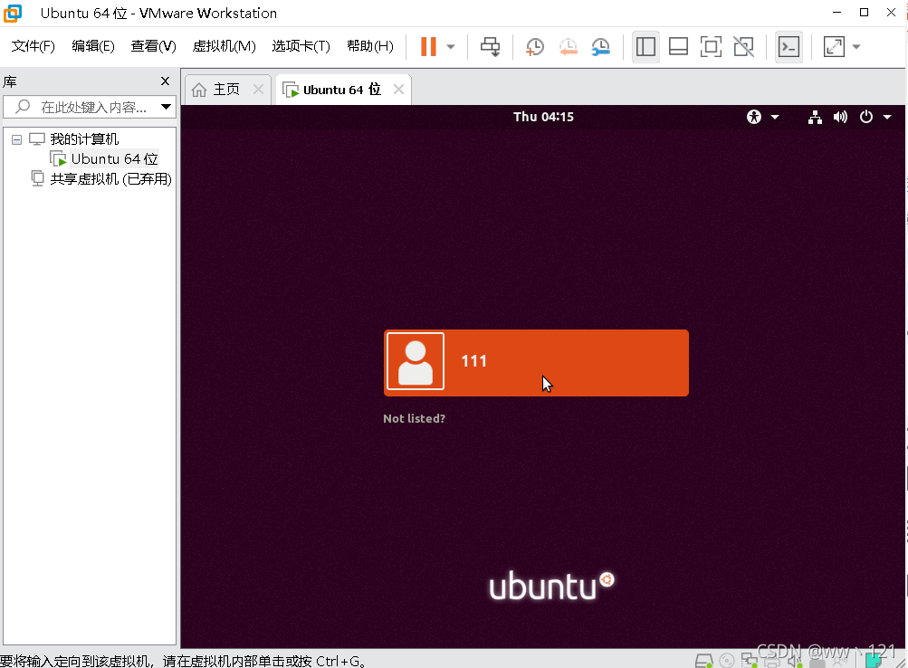Close the 库 library panel

point(165,81)
